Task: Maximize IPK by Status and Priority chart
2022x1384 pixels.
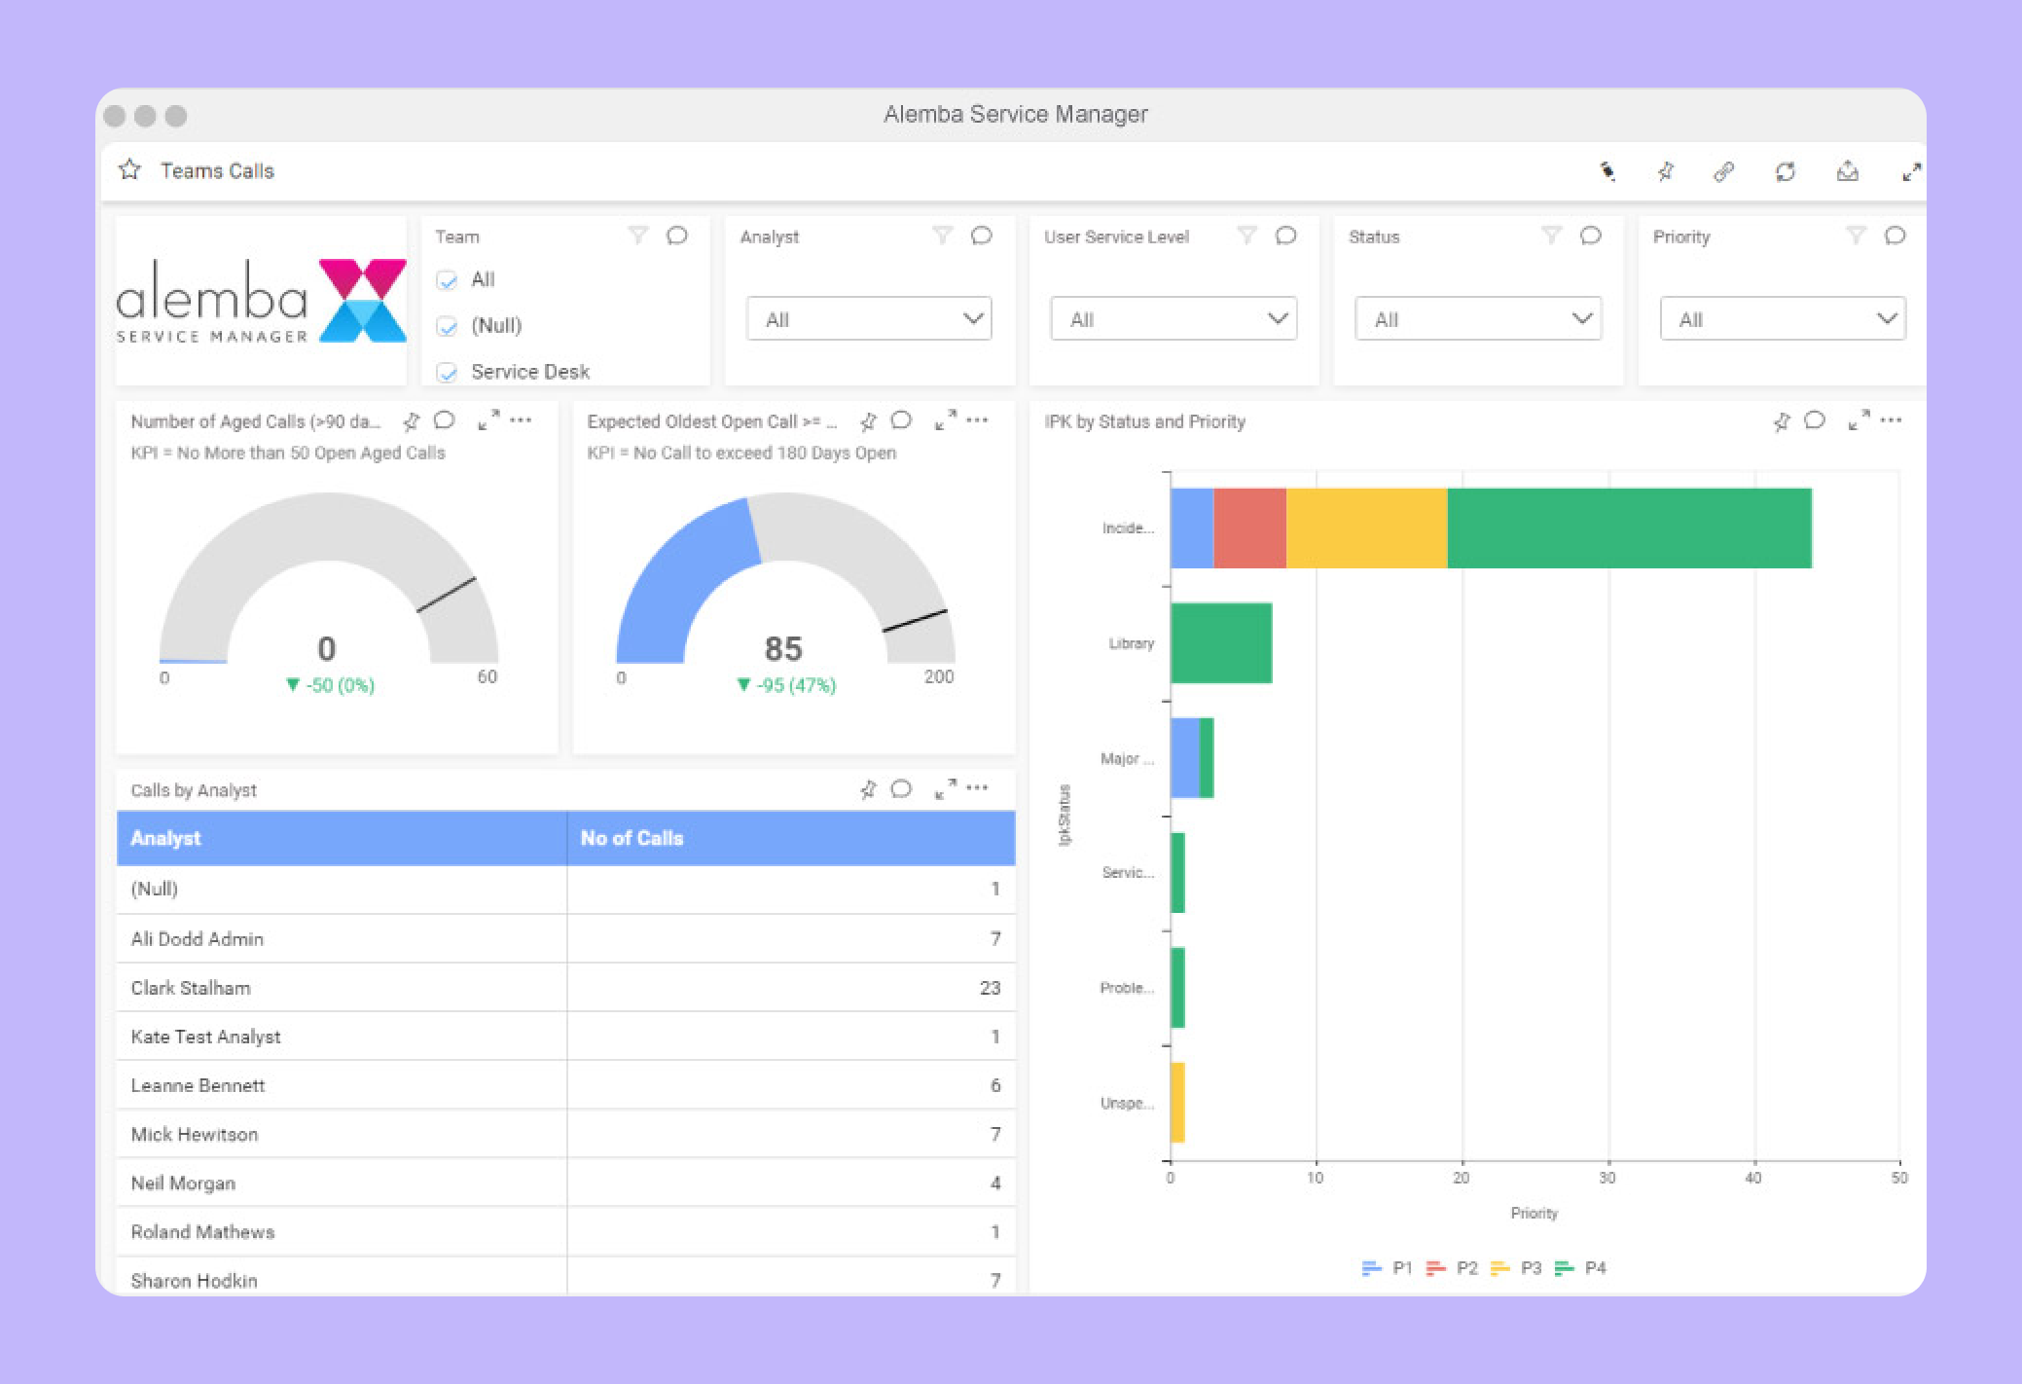Action: pyautogui.click(x=1859, y=420)
